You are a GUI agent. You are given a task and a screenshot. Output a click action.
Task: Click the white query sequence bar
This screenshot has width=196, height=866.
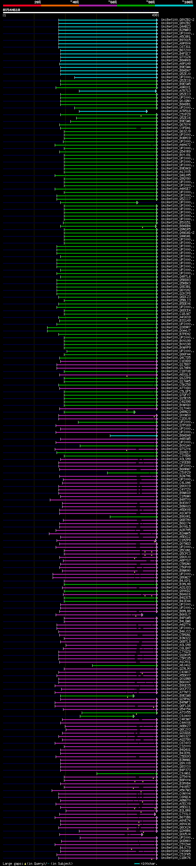click(81, 13)
